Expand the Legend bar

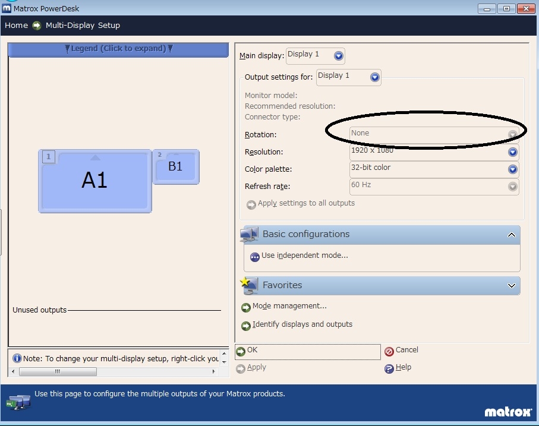click(118, 49)
